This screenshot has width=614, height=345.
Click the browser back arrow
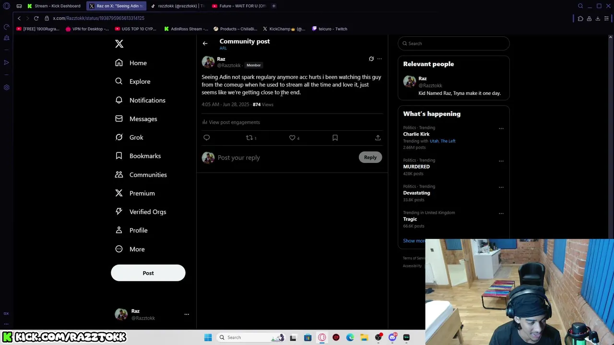point(19,18)
